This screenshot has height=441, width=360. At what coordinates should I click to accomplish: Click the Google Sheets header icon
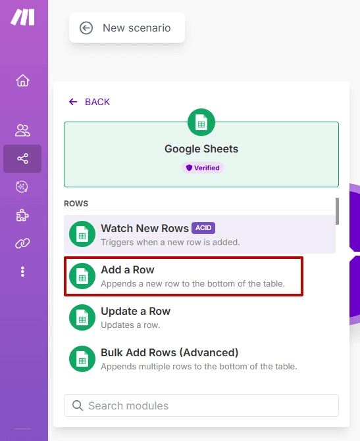[201, 122]
